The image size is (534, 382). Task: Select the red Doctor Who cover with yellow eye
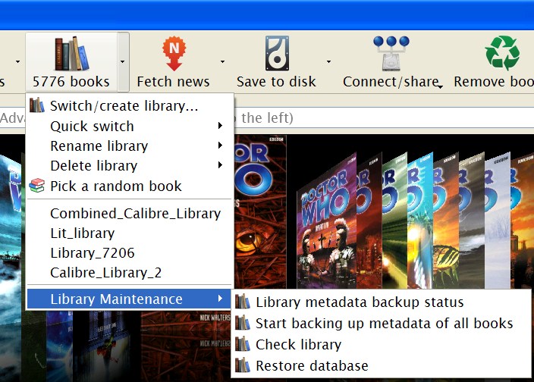pyautogui.click(x=260, y=211)
